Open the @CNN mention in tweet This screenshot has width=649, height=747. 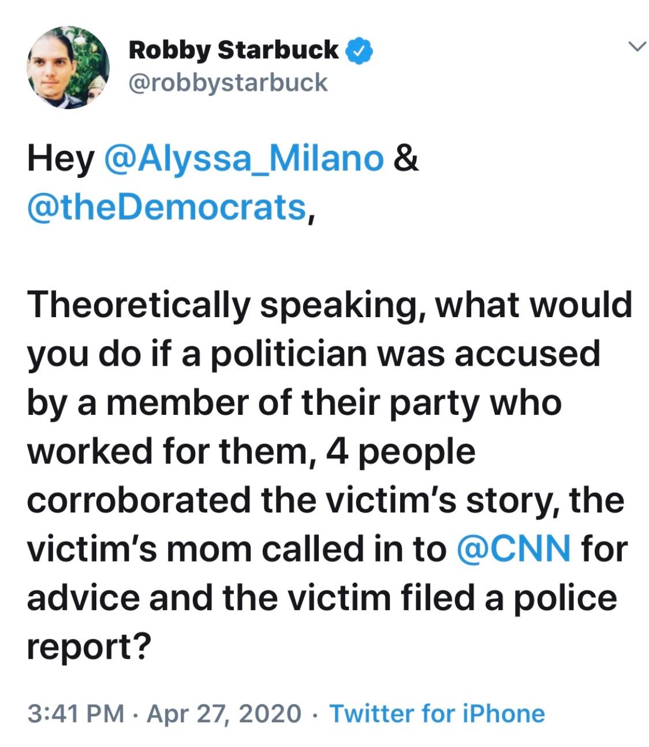[513, 548]
